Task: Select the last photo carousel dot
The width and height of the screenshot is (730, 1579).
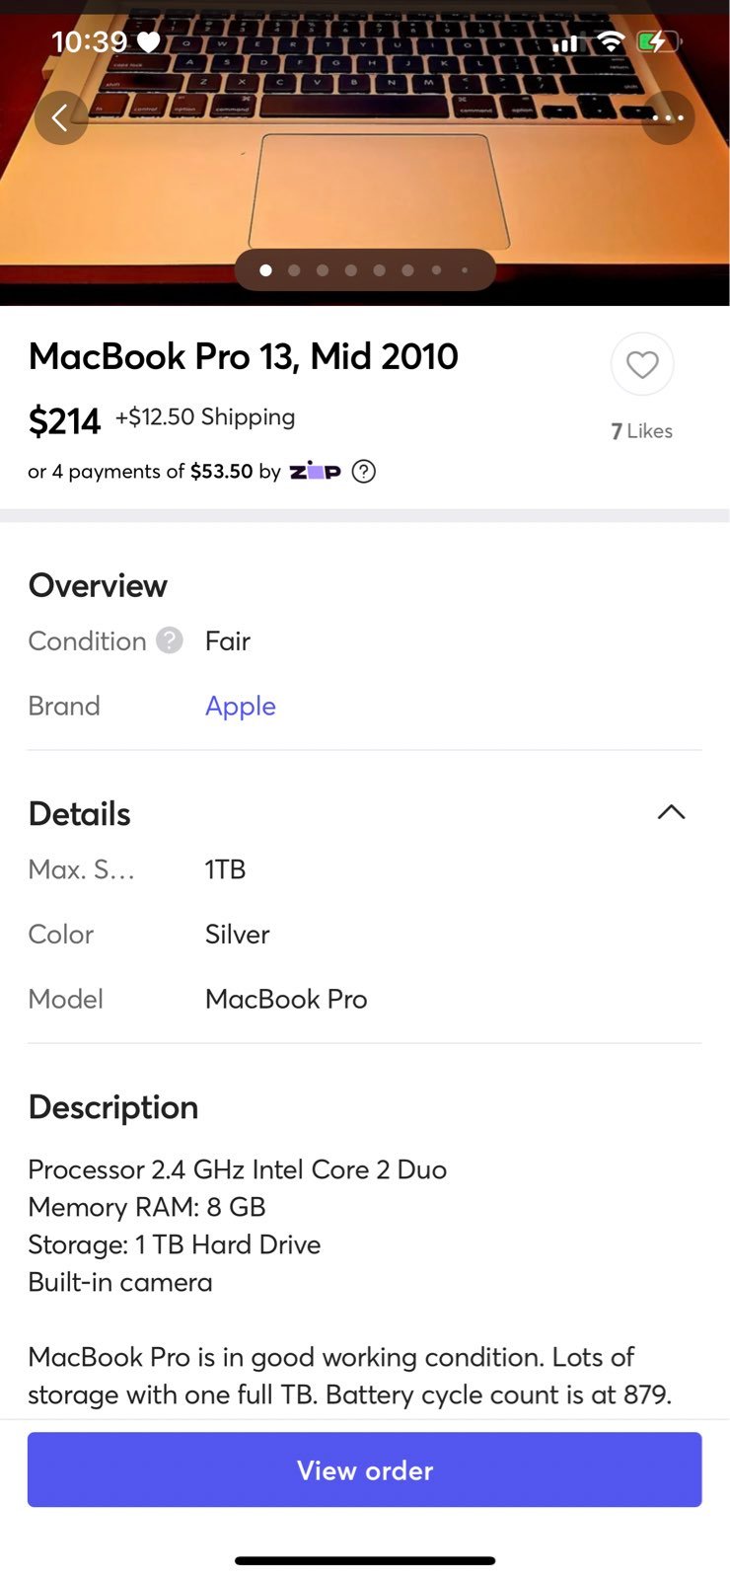Action: [x=465, y=270]
